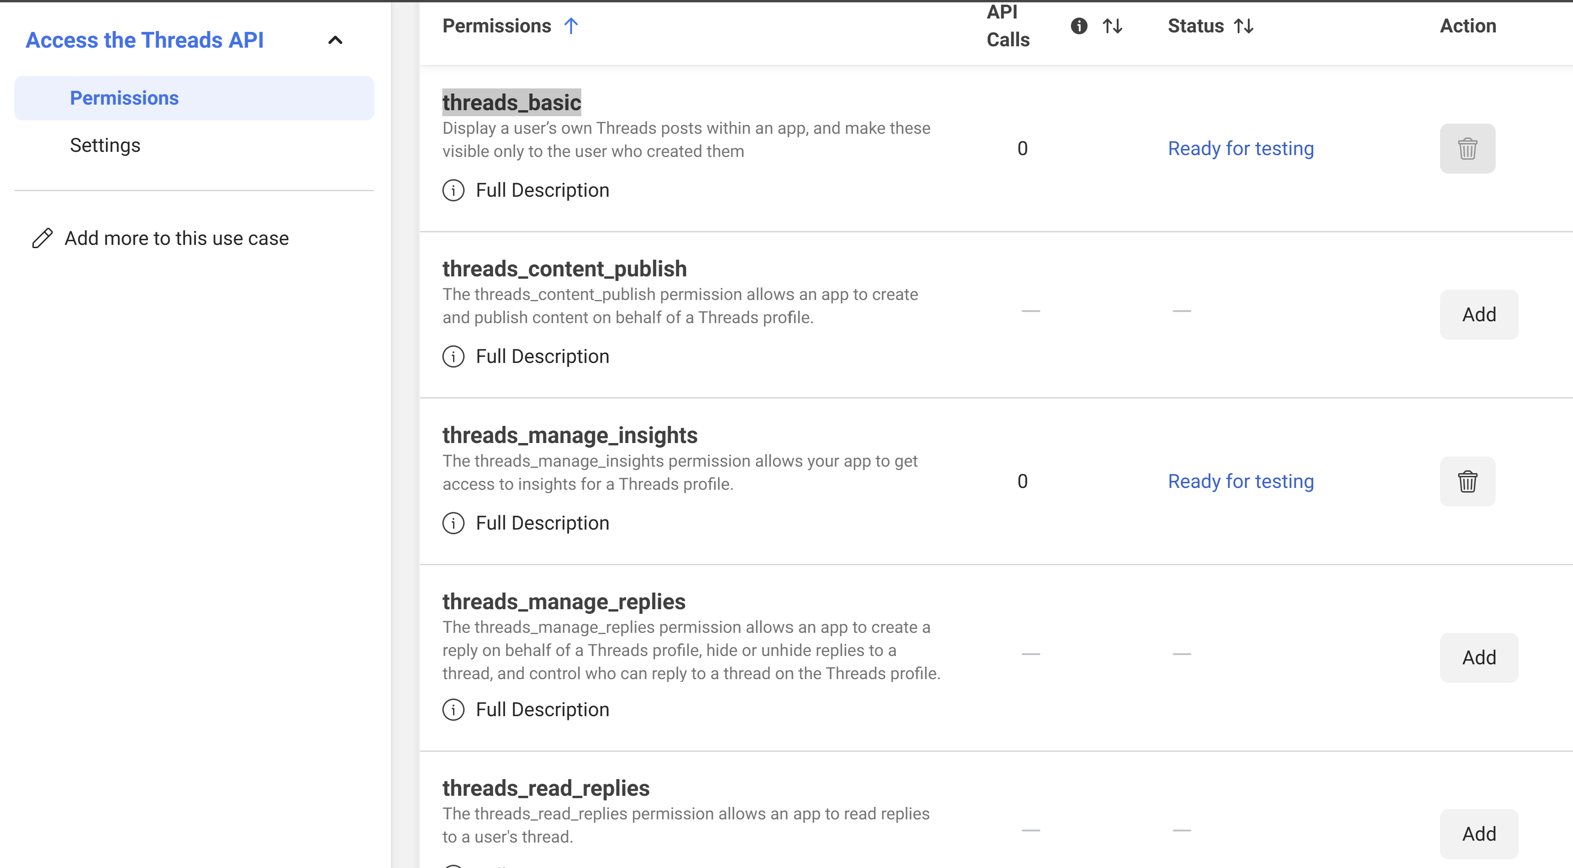This screenshot has width=1573, height=868.
Task: Click the Action column header
Action: point(1468,26)
